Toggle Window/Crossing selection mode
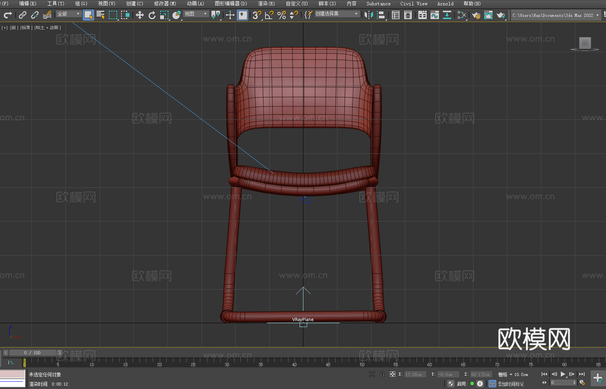The width and height of the screenshot is (606, 389). pos(125,15)
